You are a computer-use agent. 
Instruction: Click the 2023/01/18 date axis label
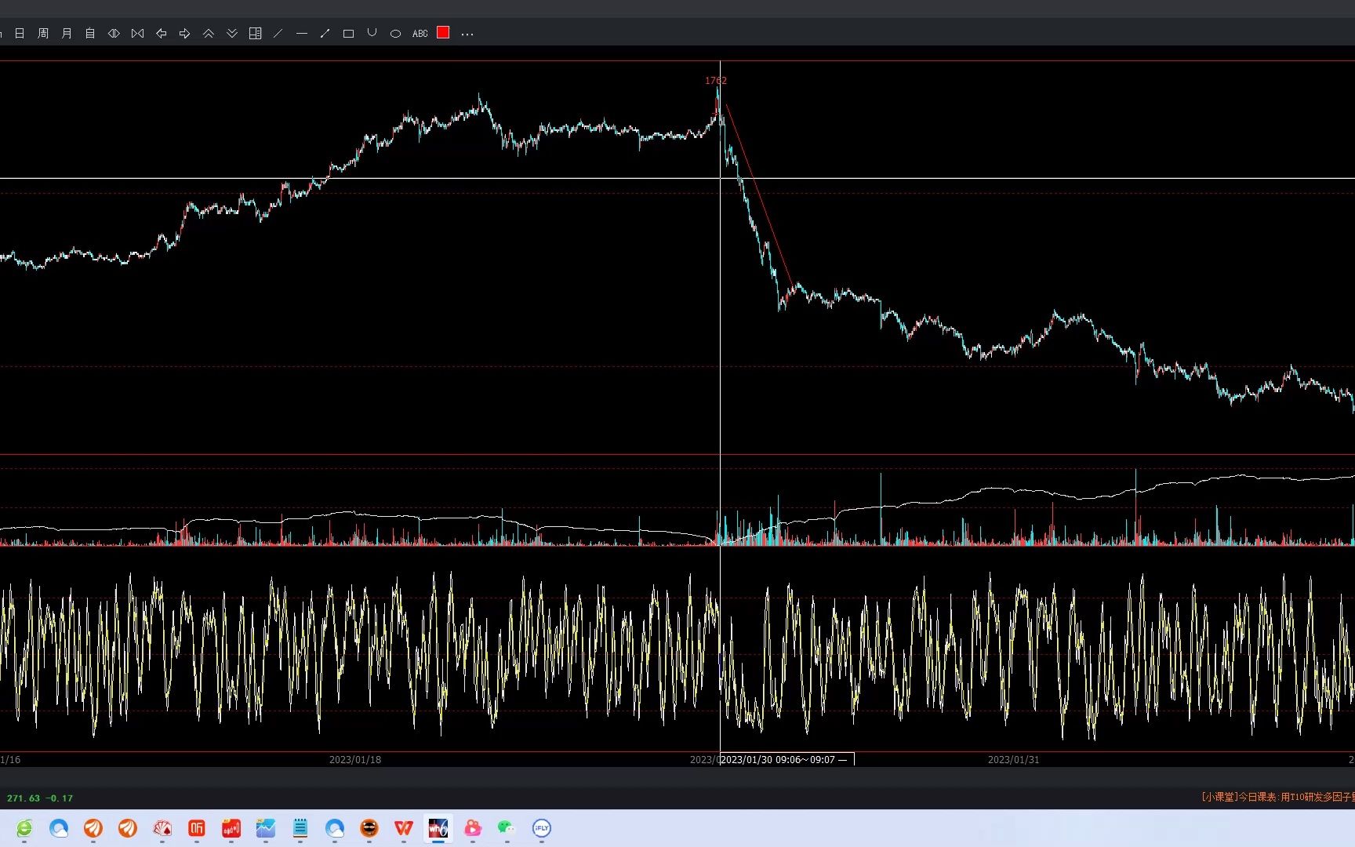pyautogui.click(x=355, y=759)
